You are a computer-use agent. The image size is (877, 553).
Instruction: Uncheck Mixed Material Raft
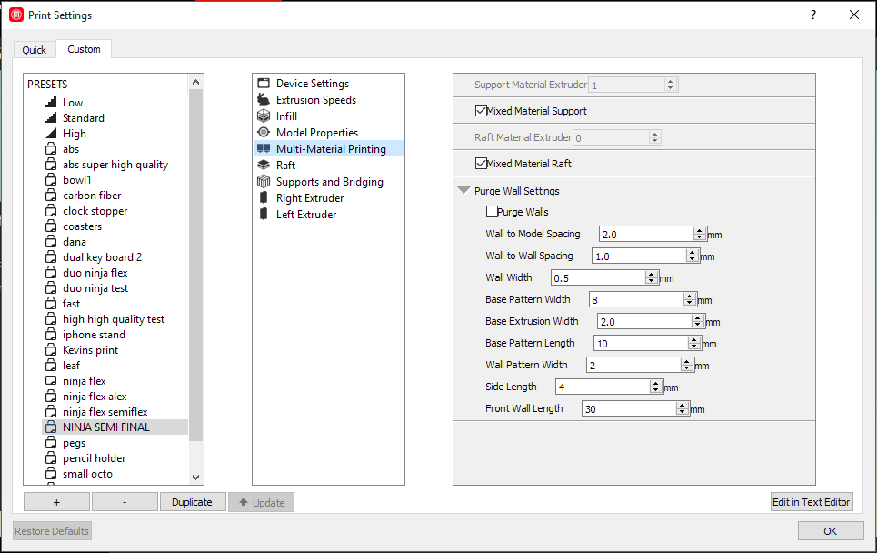(481, 164)
